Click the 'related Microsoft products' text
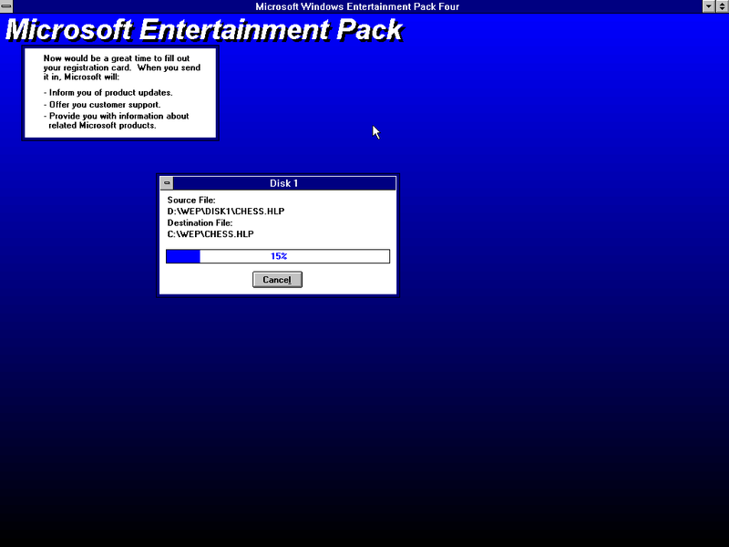The height and width of the screenshot is (547, 729). [102, 126]
